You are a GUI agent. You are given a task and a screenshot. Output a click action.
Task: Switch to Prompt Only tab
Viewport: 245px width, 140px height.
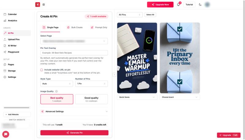click(x=99, y=27)
